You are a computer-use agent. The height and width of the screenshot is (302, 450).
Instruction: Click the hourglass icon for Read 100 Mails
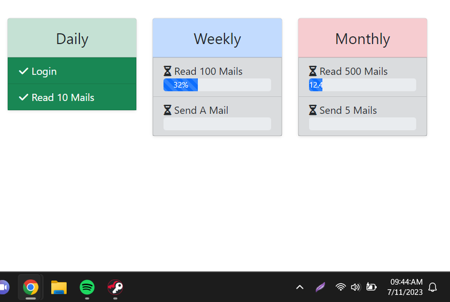(168, 71)
